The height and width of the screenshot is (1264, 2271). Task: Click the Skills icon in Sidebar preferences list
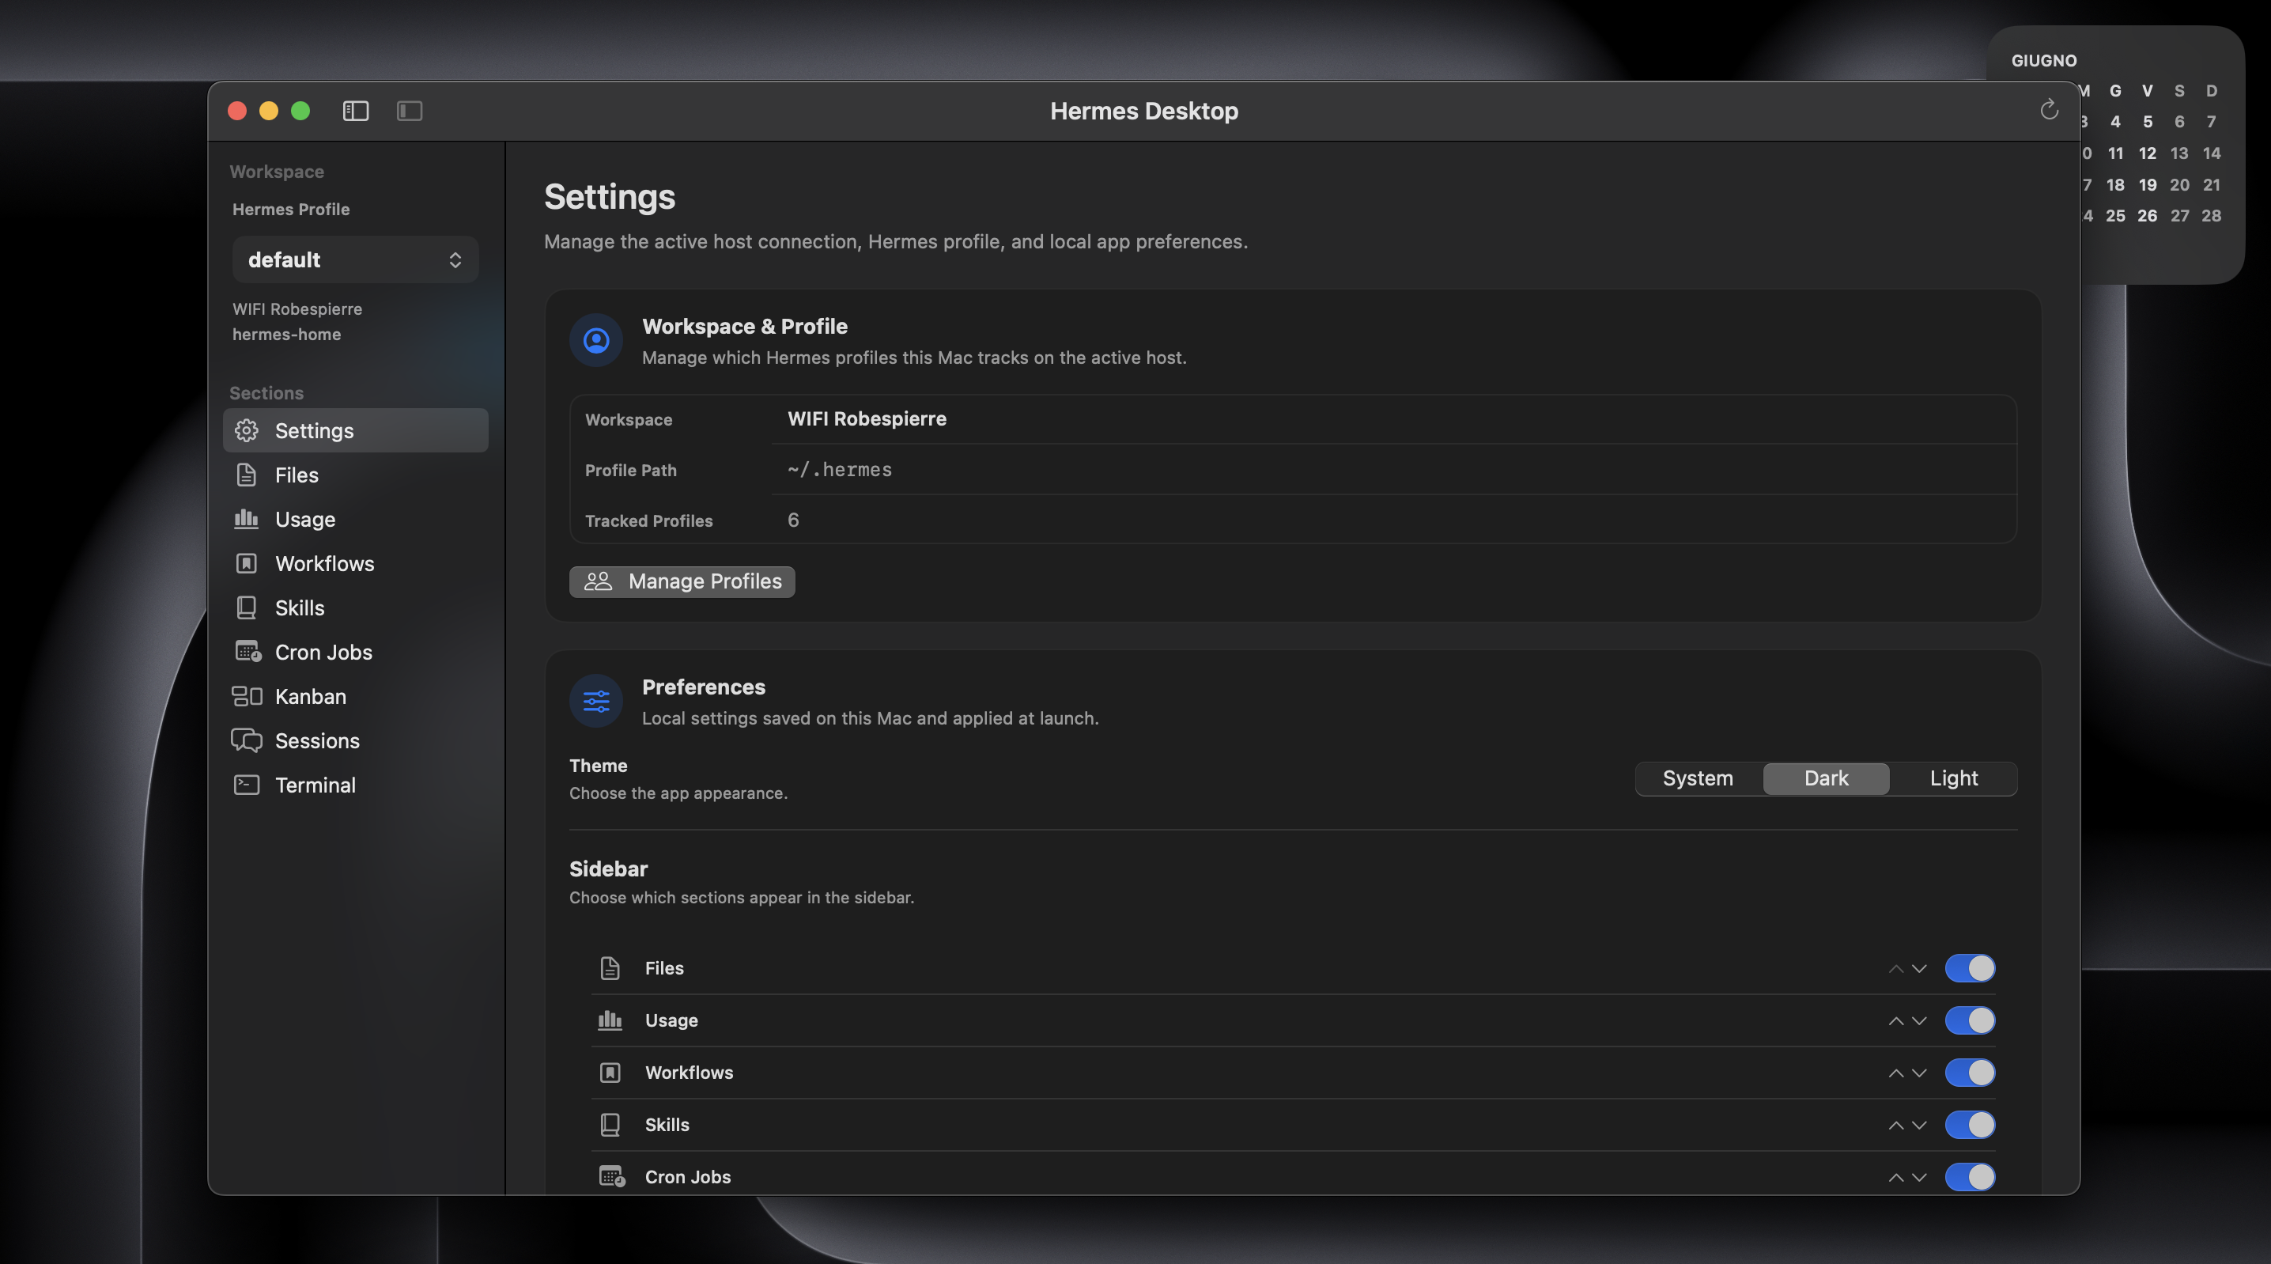pyautogui.click(x=610, y=1125)
